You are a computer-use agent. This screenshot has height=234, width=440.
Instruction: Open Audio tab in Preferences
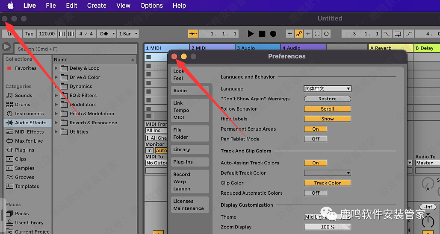point(190,91)
